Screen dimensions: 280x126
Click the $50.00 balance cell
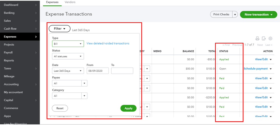click(x=190, y=69)
